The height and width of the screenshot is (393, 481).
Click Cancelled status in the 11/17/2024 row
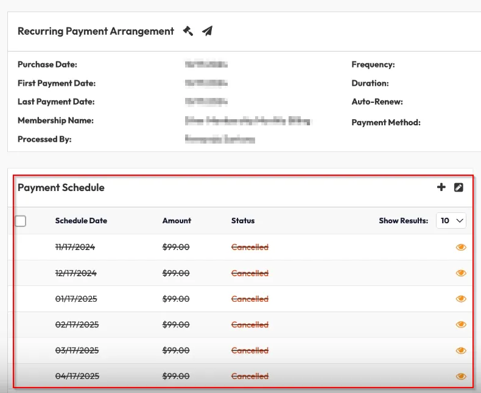point(250,248)
